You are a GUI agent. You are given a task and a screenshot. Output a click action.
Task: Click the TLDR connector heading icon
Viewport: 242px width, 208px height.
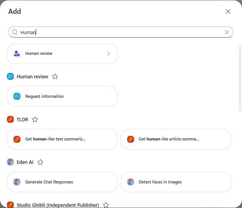pos(10,119)
